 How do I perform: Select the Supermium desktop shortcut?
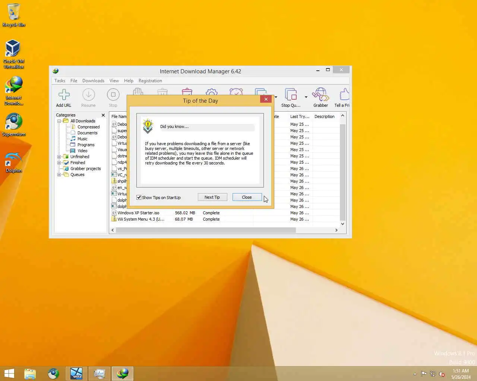tap(13, 125)
